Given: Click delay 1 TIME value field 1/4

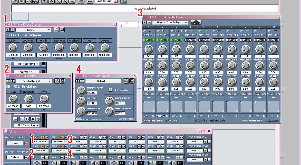Looking at the screenshot, I should [149, 56].
